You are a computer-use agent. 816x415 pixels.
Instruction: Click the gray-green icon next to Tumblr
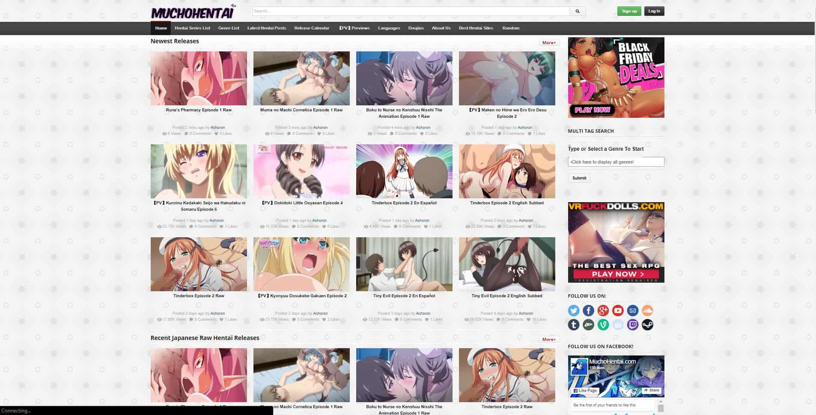click(x=588, y=325)
